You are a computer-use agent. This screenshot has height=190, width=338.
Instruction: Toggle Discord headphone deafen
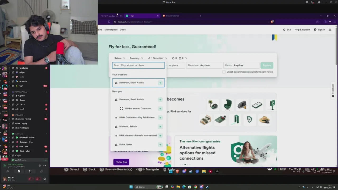tap(37, 179)
